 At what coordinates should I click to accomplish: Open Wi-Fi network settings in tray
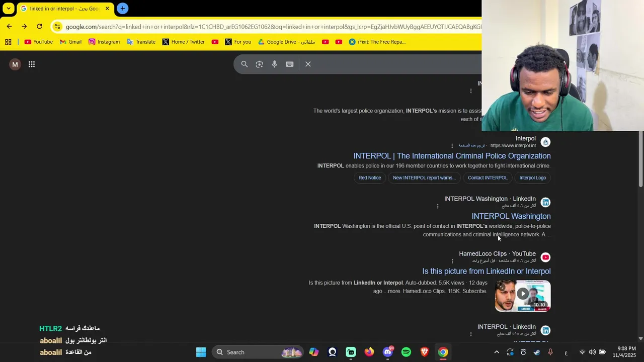[582, 352]
